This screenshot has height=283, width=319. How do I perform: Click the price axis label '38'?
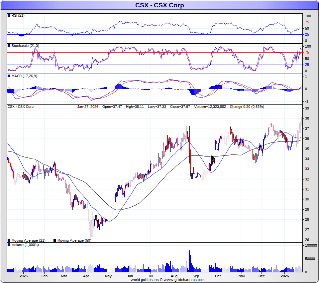tap(307, 119)
